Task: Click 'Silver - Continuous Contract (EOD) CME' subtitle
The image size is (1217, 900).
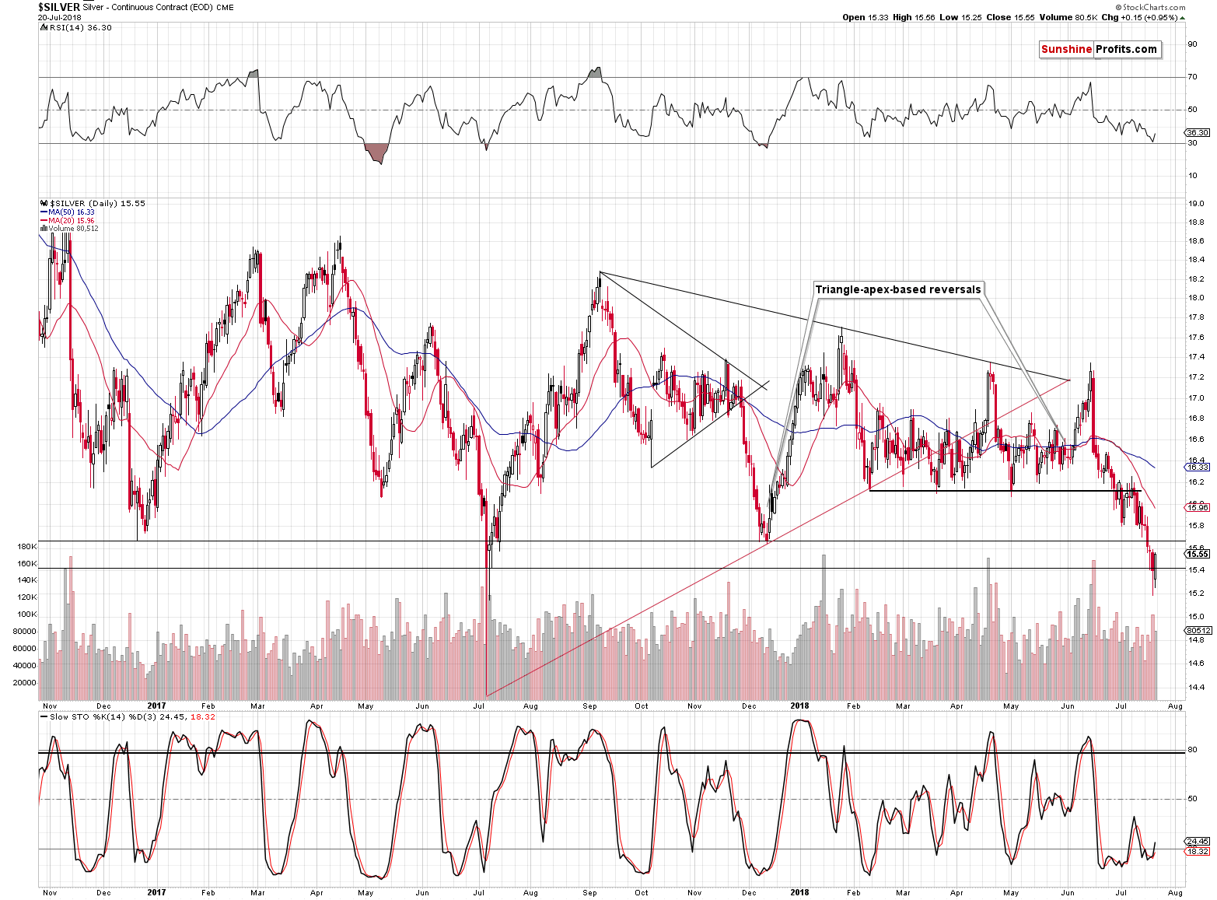Action: click(158, 8)
